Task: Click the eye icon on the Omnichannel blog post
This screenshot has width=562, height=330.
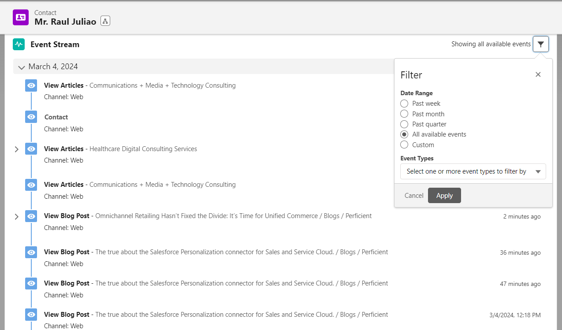Action: click(30, 216)
